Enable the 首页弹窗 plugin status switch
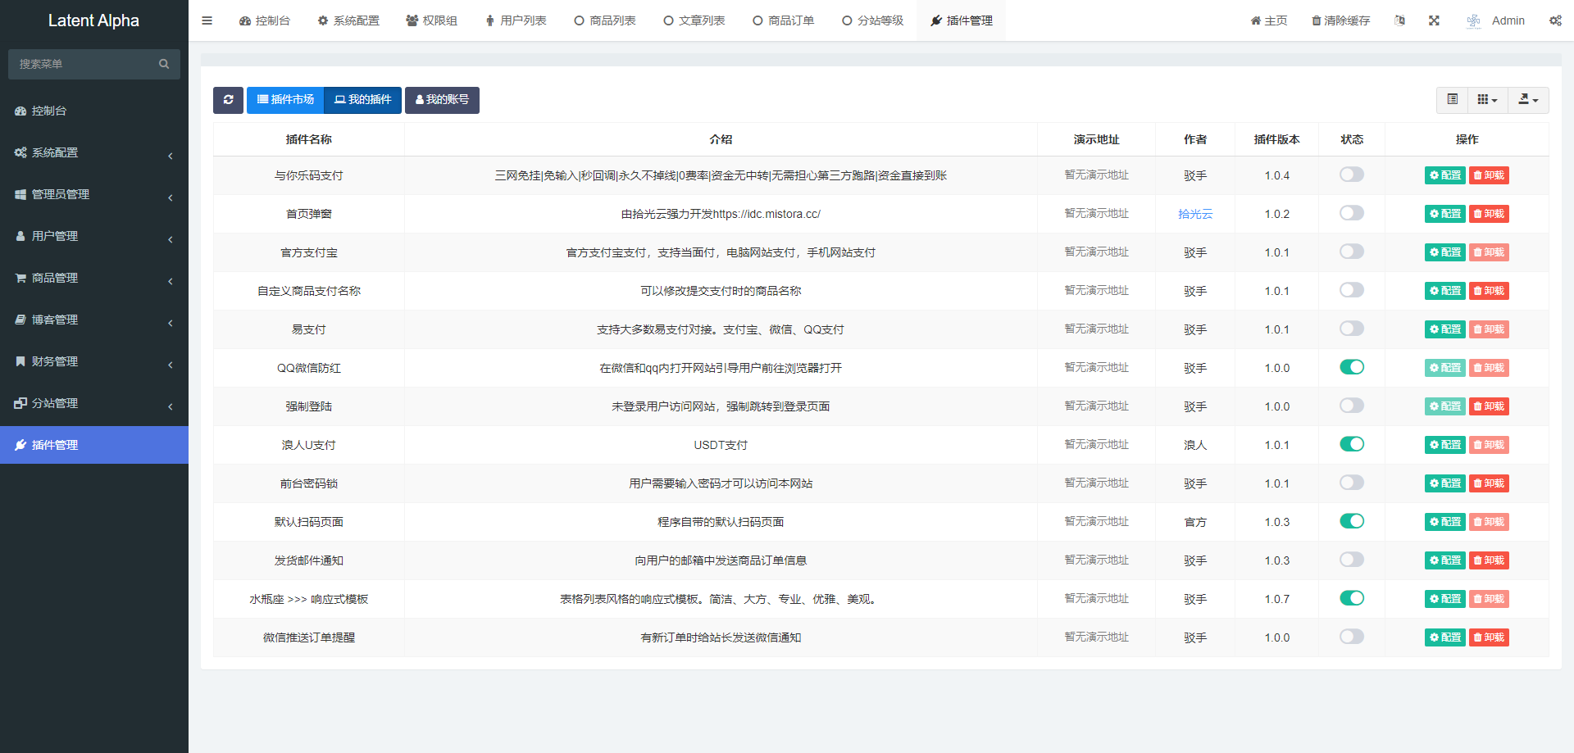This screenshot has height=753, width=1574. (1351, 213)
